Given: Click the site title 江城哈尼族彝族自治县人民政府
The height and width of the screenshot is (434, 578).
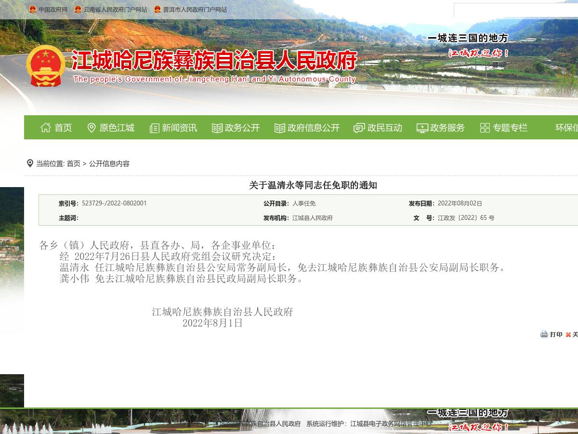Looking at the screenshot, I should click(x=215, y=61).
